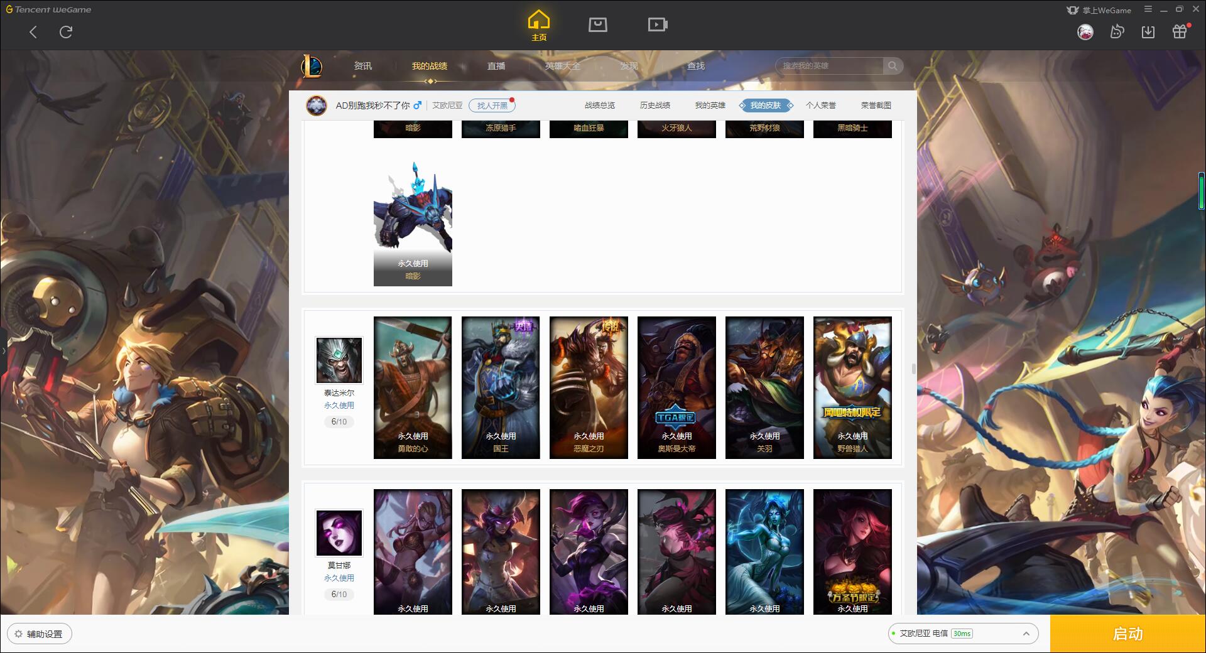Screen dimensions: 1206x653
Task: Click the 荒野豺狼 skin label
Action: 764,128
